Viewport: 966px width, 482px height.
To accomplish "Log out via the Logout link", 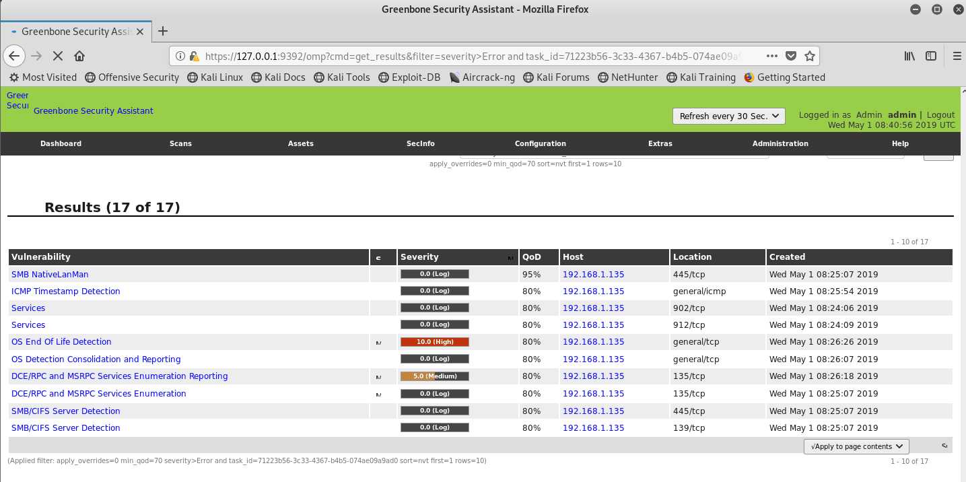I will tap(940, 115).
